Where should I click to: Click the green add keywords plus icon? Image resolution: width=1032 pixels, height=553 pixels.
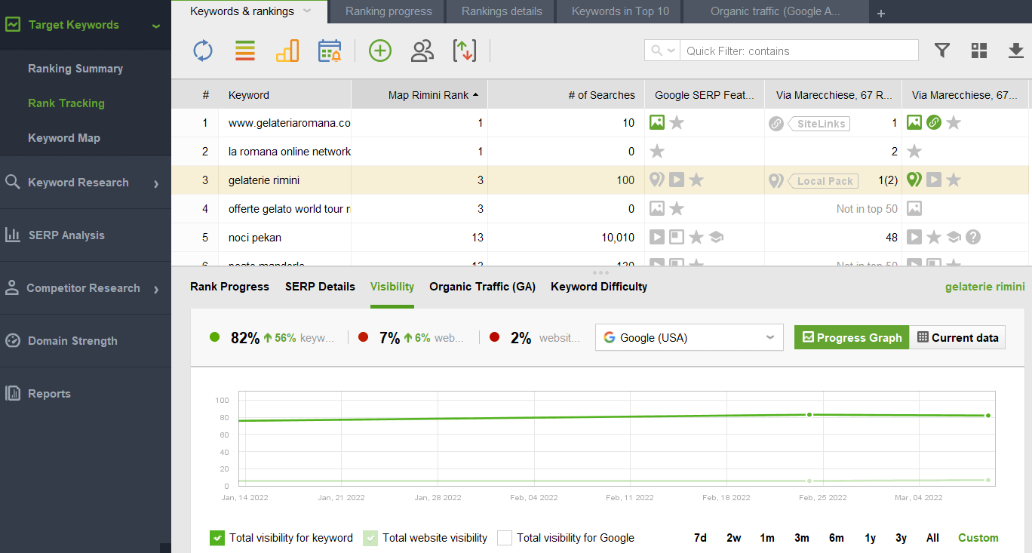380,51
